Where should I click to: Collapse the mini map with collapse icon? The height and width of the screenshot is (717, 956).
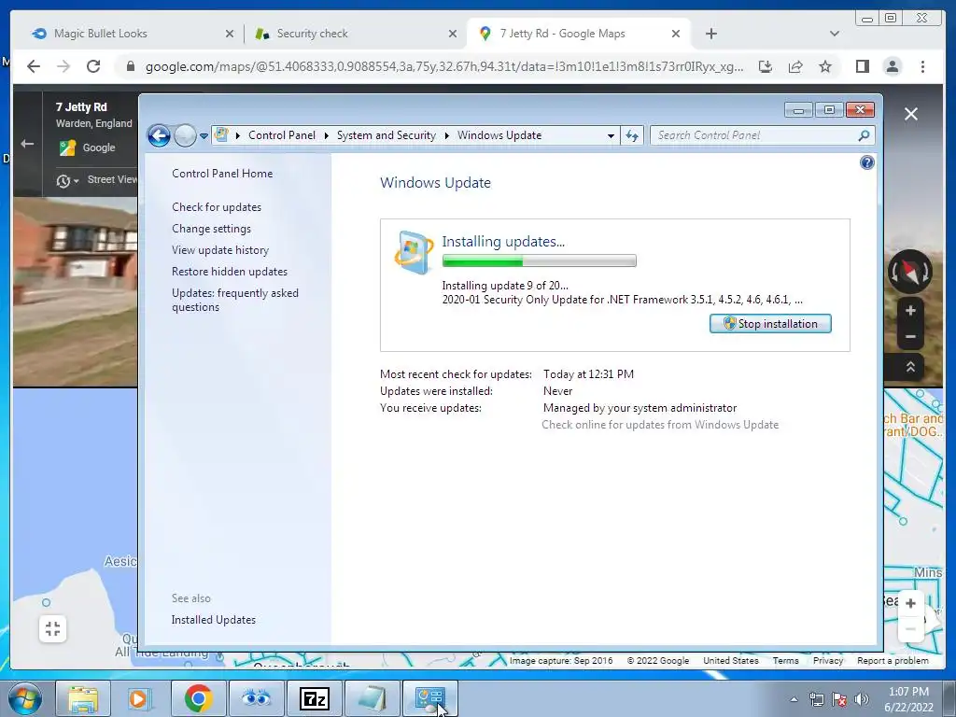pyautogui.click(x=52, y=628)
